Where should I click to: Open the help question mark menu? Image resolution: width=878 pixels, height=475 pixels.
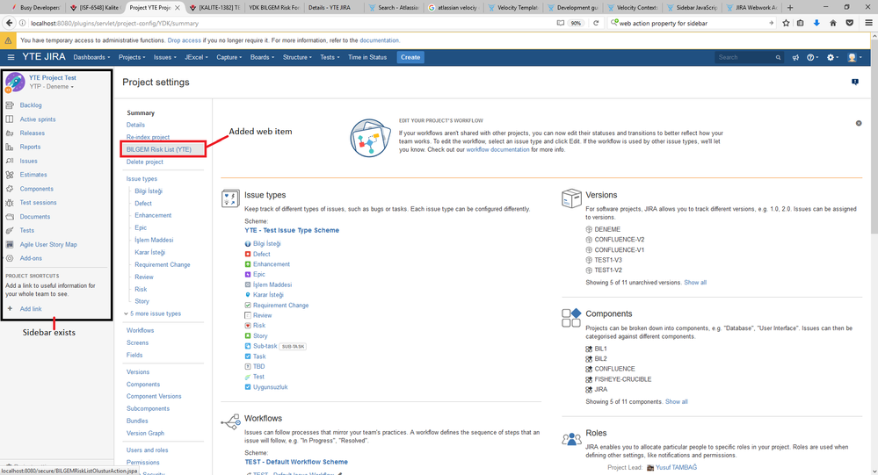coord(812,58)
